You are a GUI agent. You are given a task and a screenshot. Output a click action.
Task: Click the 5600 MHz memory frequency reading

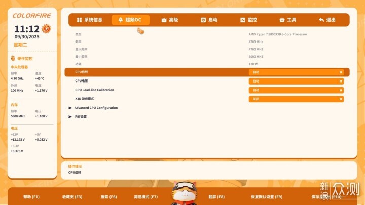18,116
